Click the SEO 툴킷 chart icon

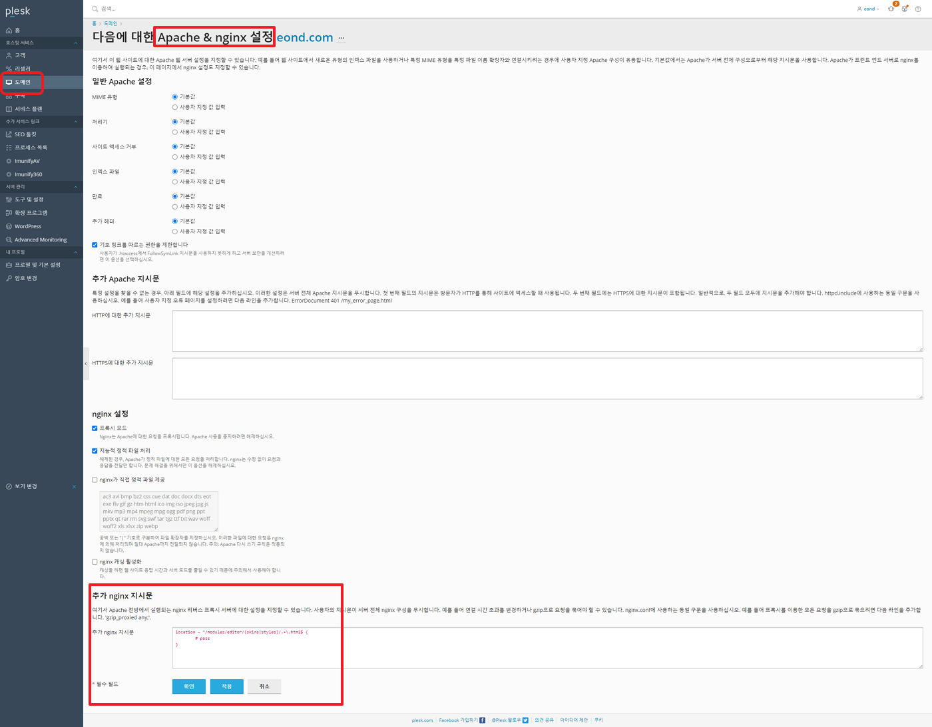[9, 134]
